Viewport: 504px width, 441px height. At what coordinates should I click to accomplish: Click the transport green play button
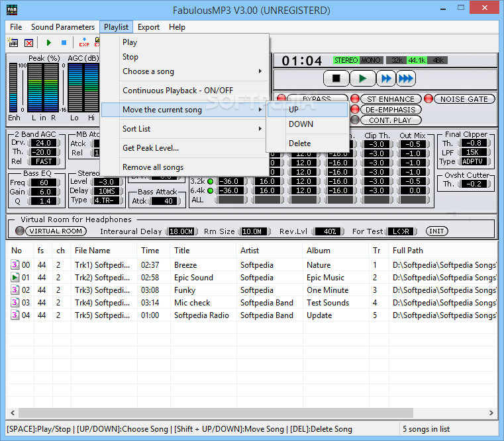pyautogui.click(x=362, y=78)
